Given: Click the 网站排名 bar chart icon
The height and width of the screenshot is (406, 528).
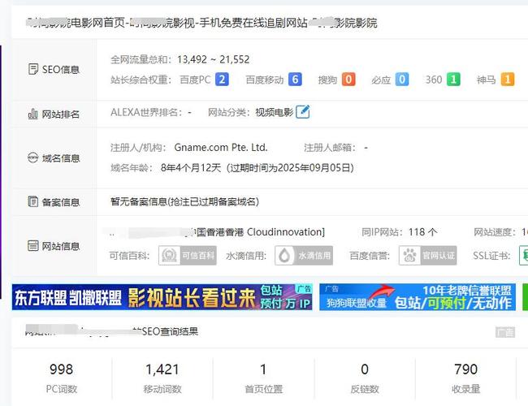Looking at the screenshot, I should point(32,114).
